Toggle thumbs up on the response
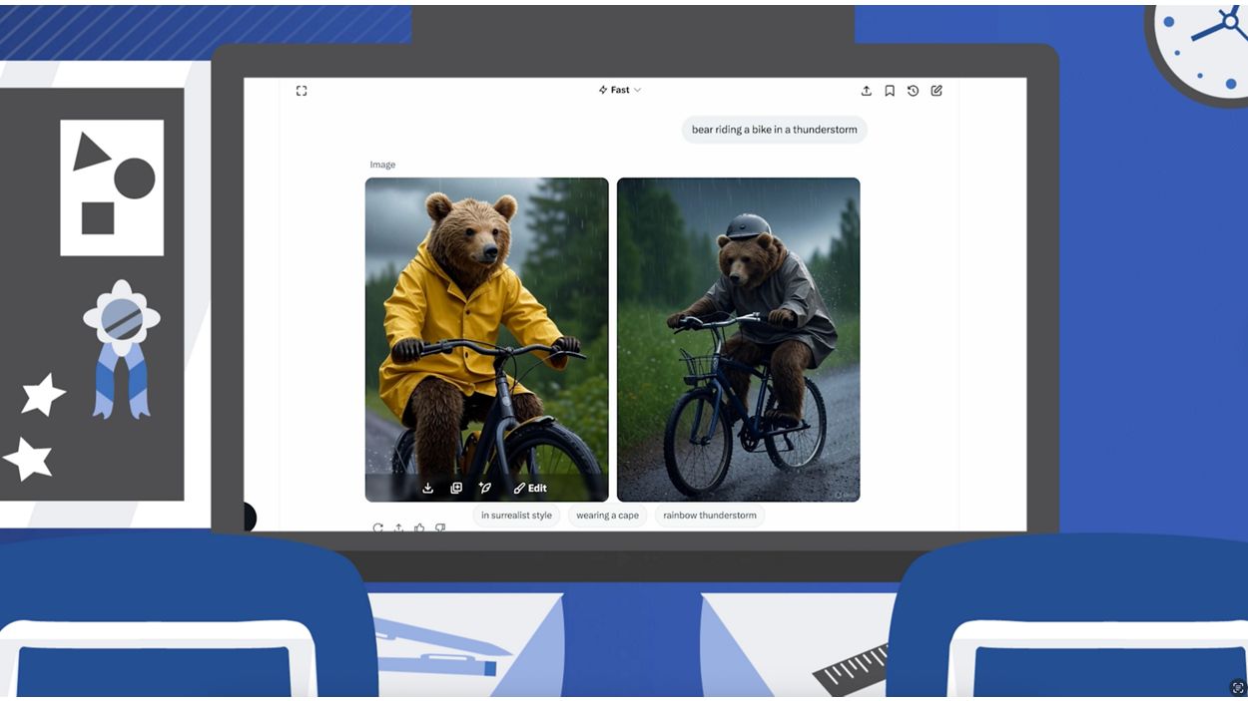 point(419,527)
